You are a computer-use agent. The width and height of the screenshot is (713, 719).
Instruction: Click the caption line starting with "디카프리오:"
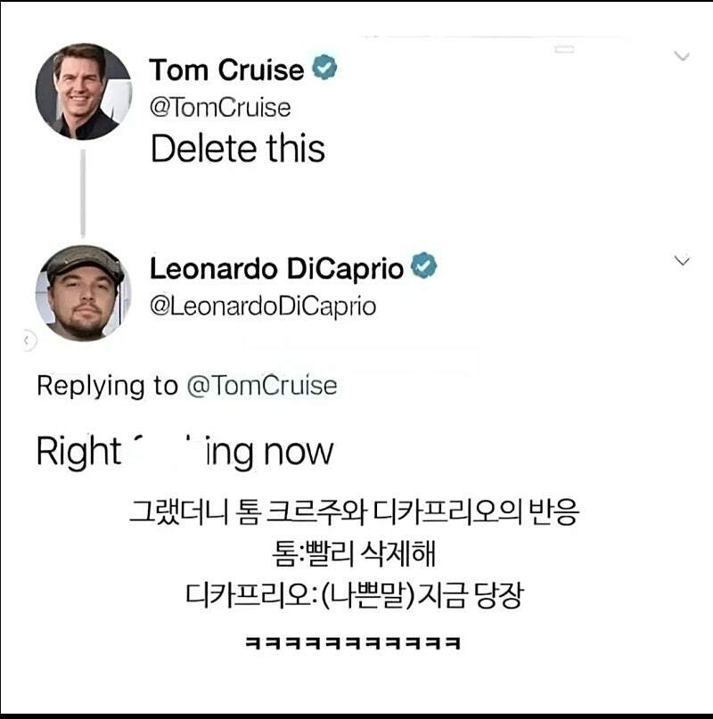point(353,595)
